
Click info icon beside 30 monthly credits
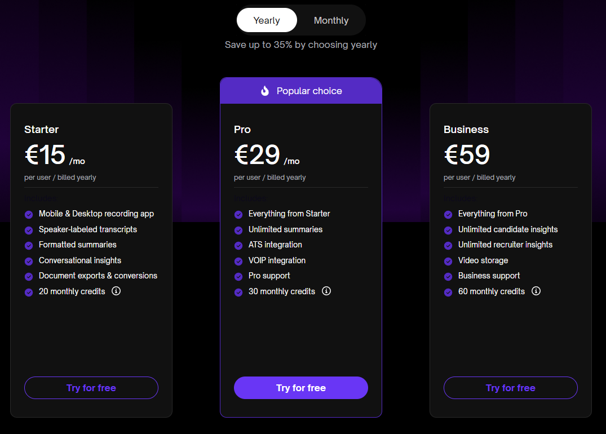point(326,291)
